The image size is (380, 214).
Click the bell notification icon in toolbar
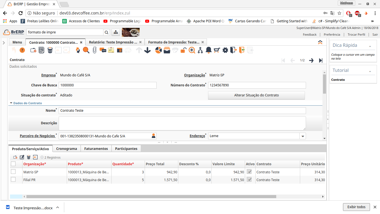point(208,50)
